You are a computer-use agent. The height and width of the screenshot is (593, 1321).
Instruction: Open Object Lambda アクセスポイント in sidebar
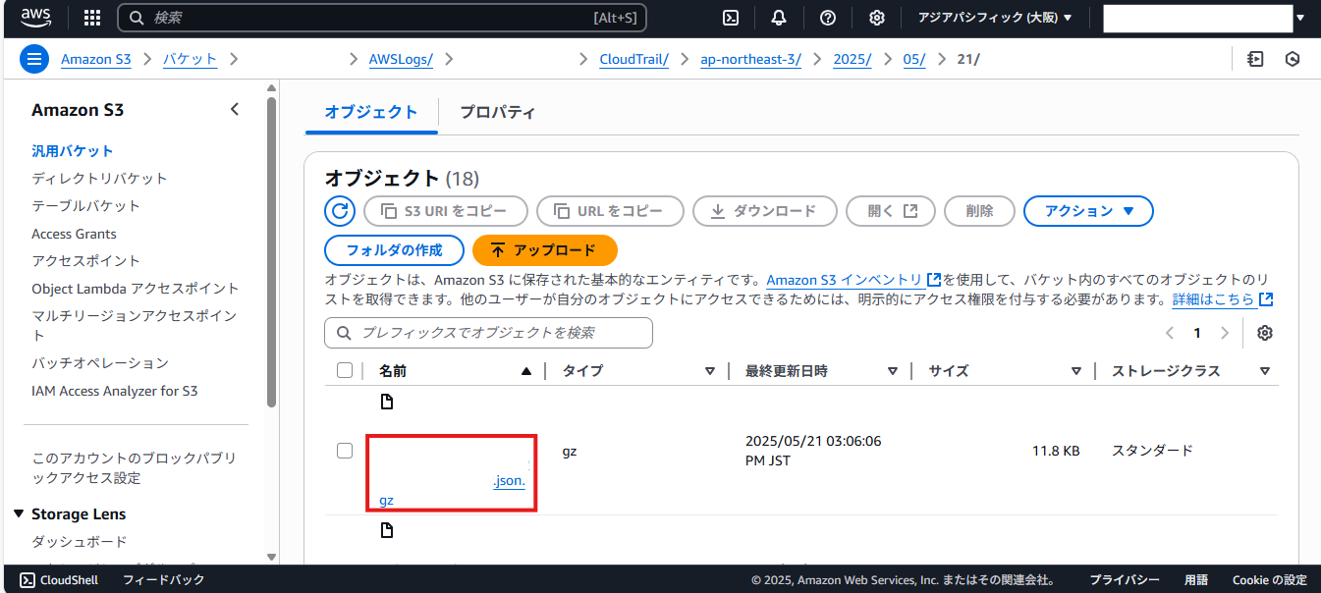(136, 288)
